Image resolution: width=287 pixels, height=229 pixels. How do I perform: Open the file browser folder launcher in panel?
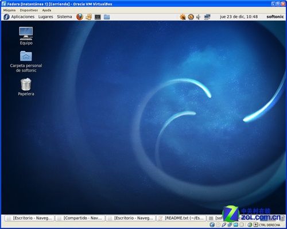[x=107, y=17]
